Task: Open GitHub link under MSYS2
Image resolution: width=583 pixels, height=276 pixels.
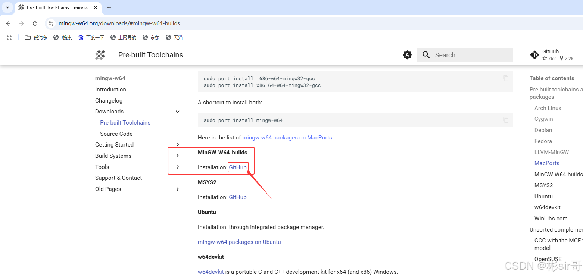Action: pos(238,197)
